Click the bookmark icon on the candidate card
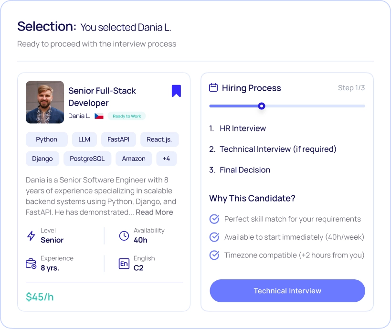391x329 pixels. pos(176,91)
